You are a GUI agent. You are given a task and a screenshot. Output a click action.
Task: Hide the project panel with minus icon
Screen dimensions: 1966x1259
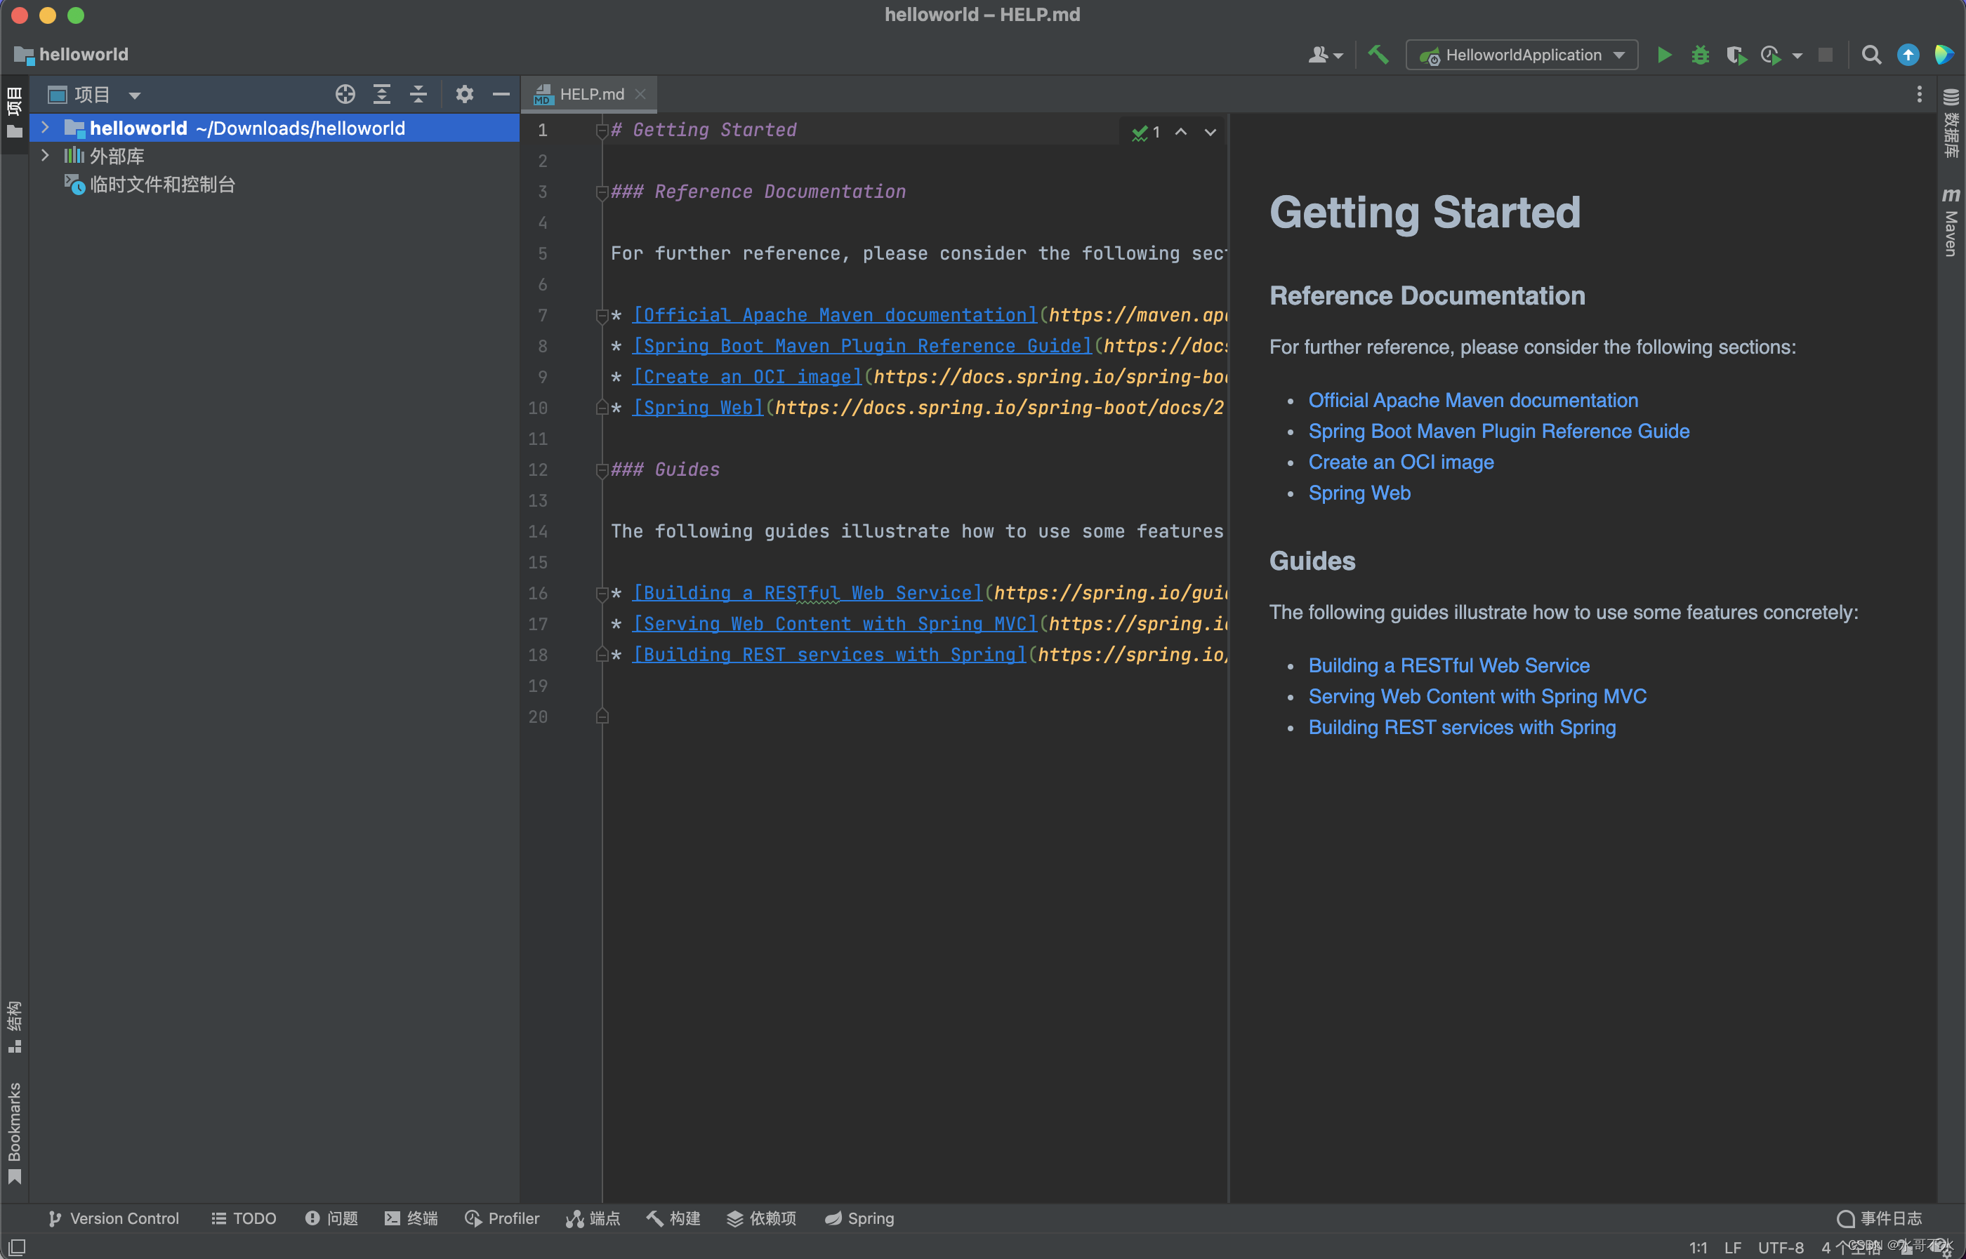point(501,94)
